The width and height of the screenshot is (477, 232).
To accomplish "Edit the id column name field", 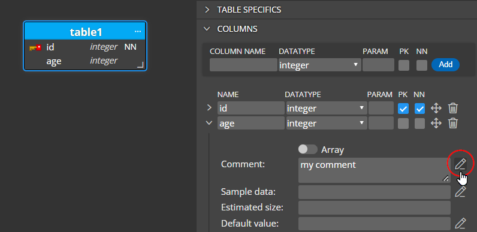I will point(251,108).
